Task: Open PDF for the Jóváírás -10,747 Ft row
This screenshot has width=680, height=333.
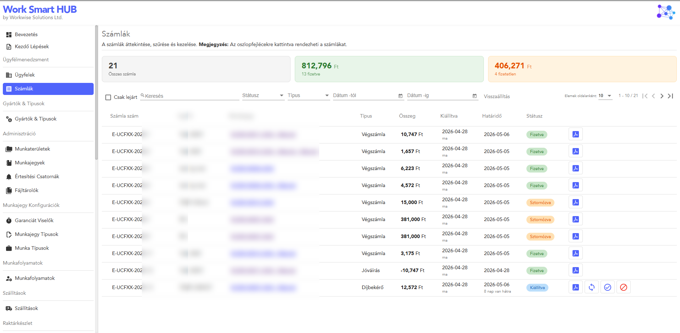Action: point(575,270)
